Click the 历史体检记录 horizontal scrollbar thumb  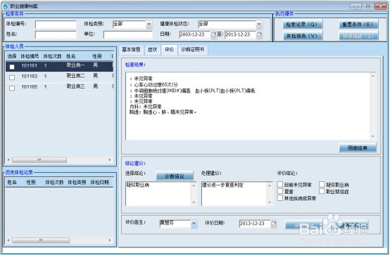coord(41,240)
